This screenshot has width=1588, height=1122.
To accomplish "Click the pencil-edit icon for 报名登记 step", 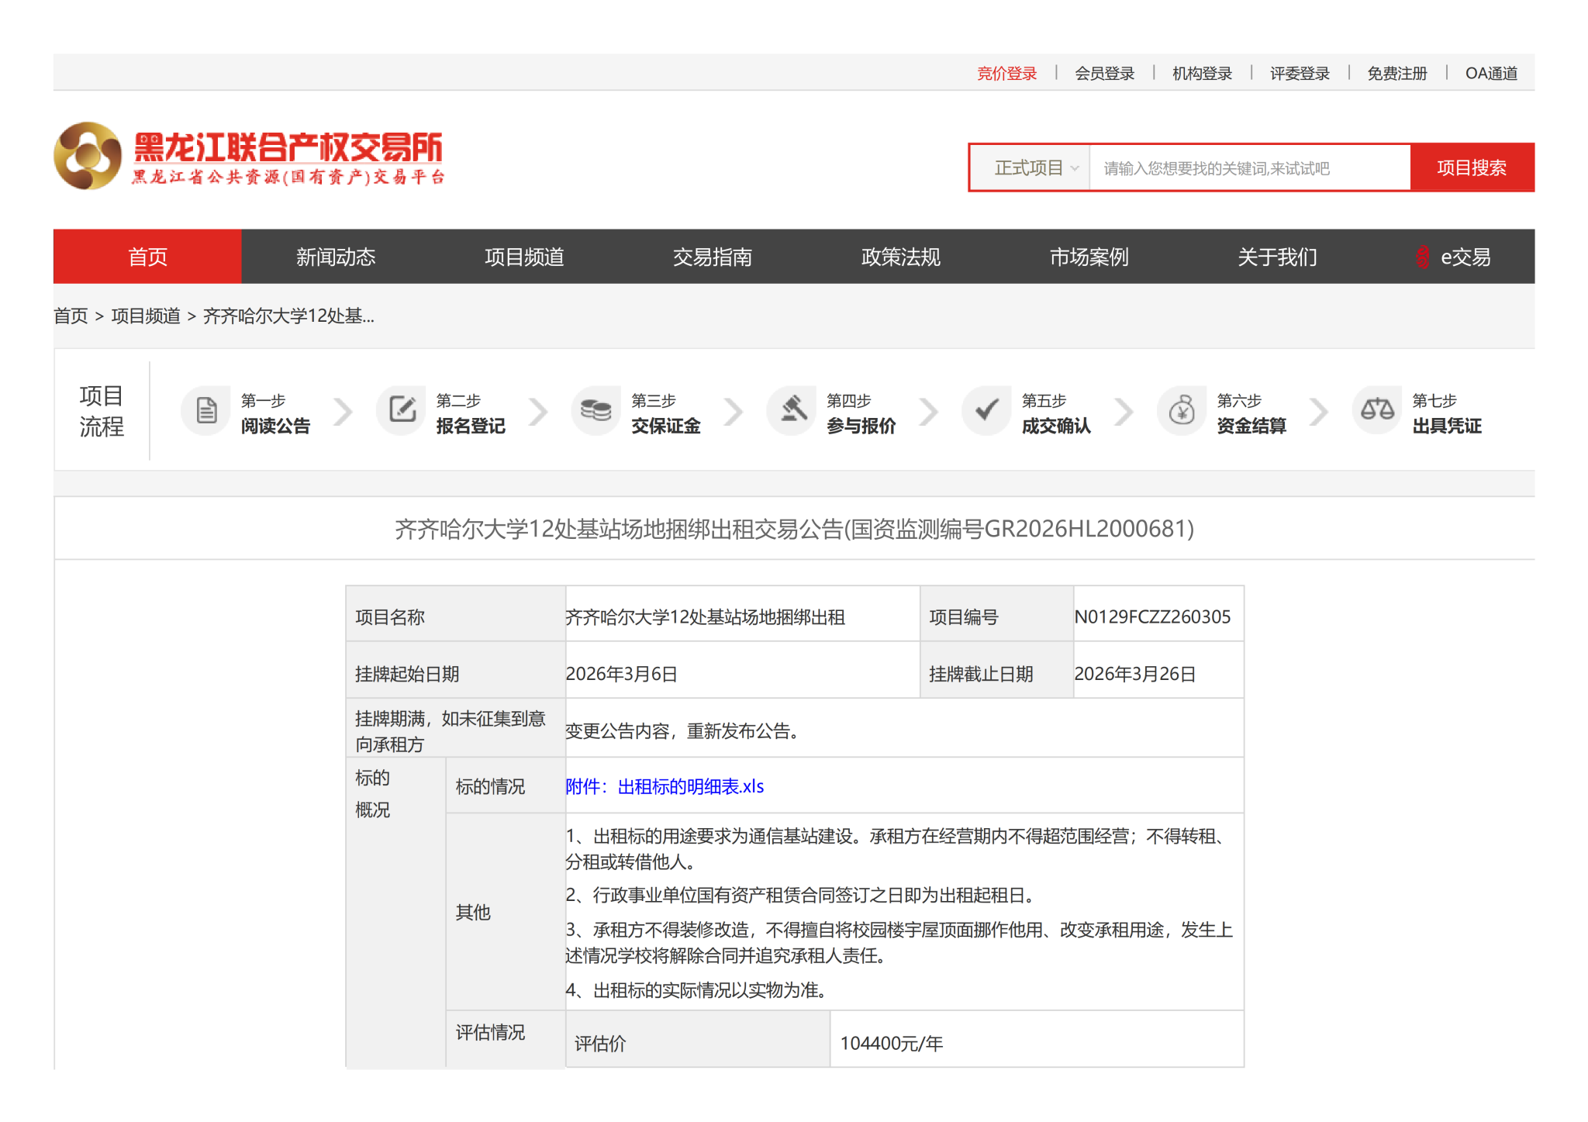I will point(402,410).
